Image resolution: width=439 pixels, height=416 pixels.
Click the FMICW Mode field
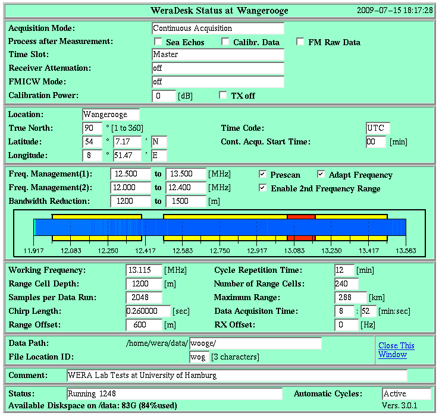coord(218,81)
